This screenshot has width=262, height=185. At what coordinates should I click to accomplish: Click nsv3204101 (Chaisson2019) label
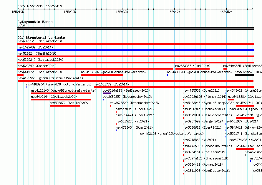click(x=205, y=152)
